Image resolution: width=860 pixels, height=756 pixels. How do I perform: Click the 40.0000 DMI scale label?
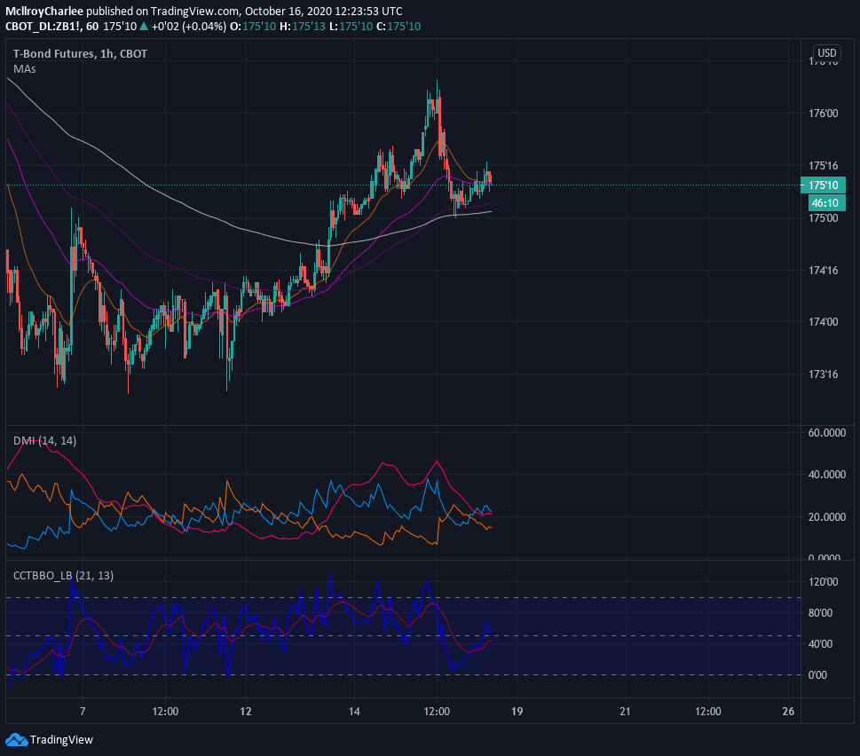[827, 475]
